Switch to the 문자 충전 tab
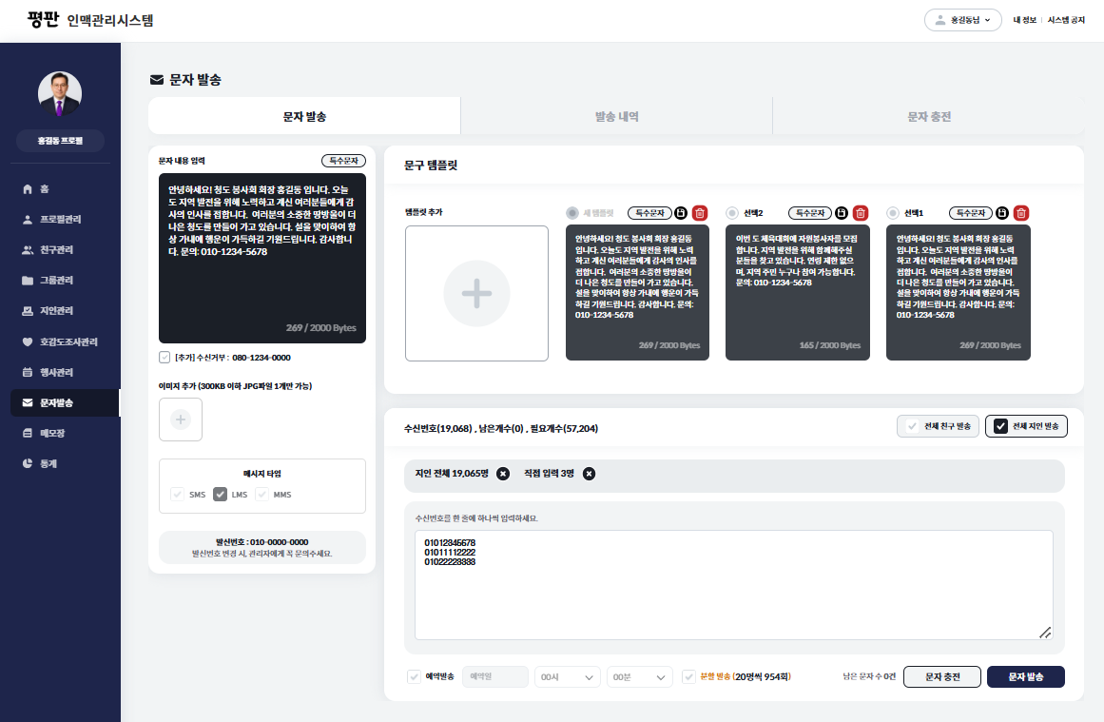The width and height of the screenshot is (1104, 722). click(928, 116)
